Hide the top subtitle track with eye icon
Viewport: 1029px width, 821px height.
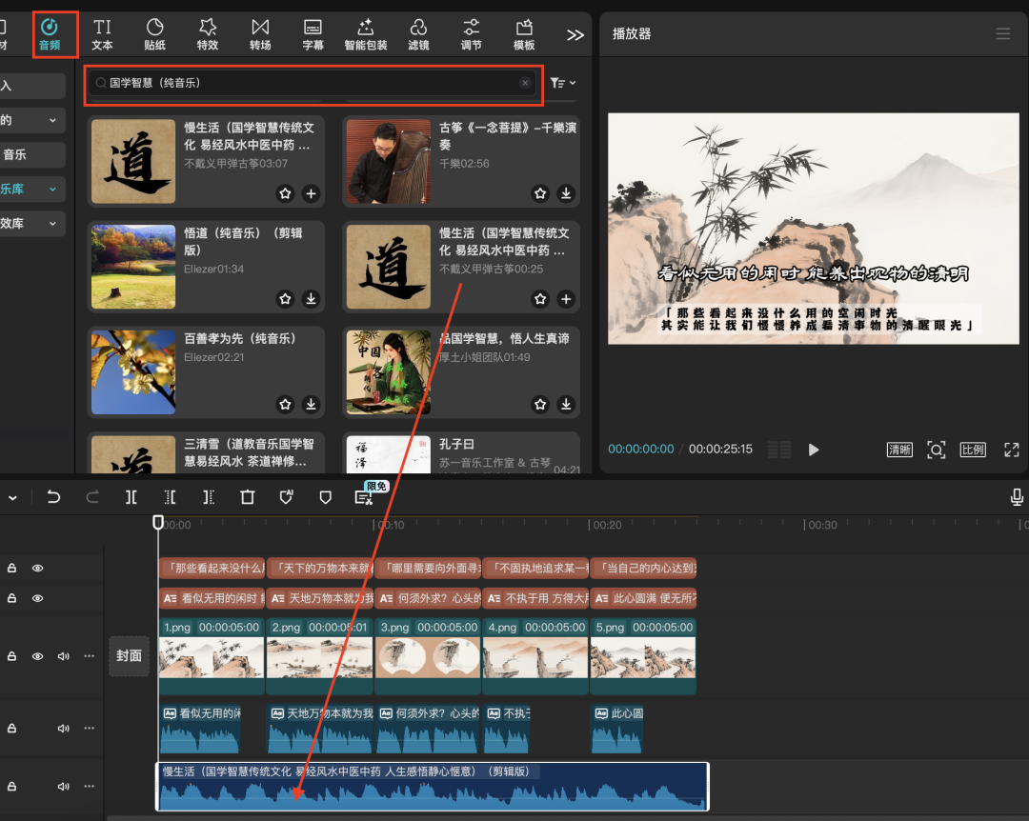click(x=38, y=569)
